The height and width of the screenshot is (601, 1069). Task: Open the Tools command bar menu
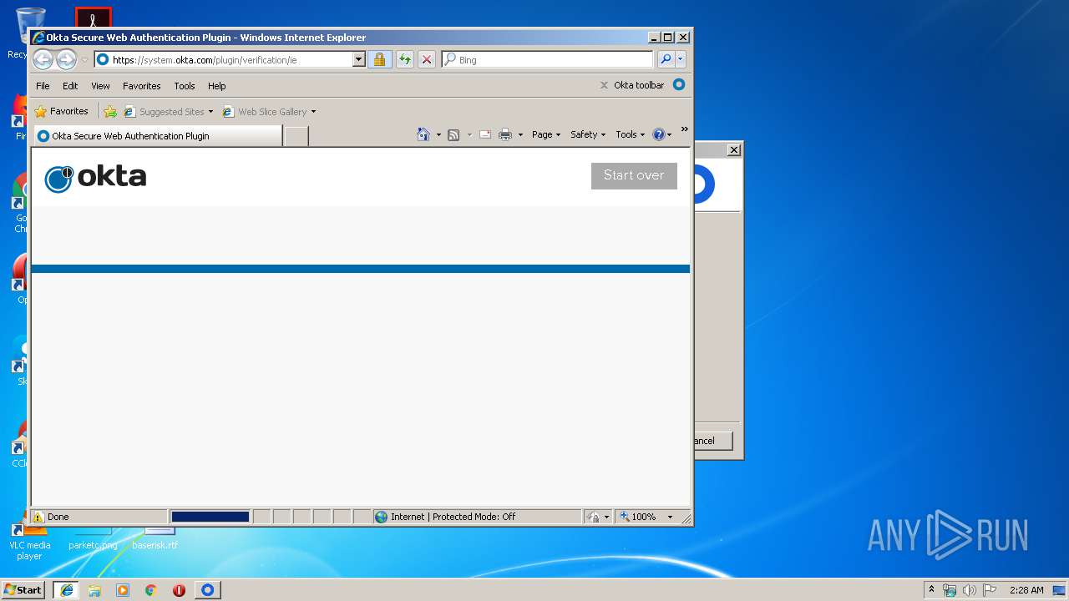631,134
